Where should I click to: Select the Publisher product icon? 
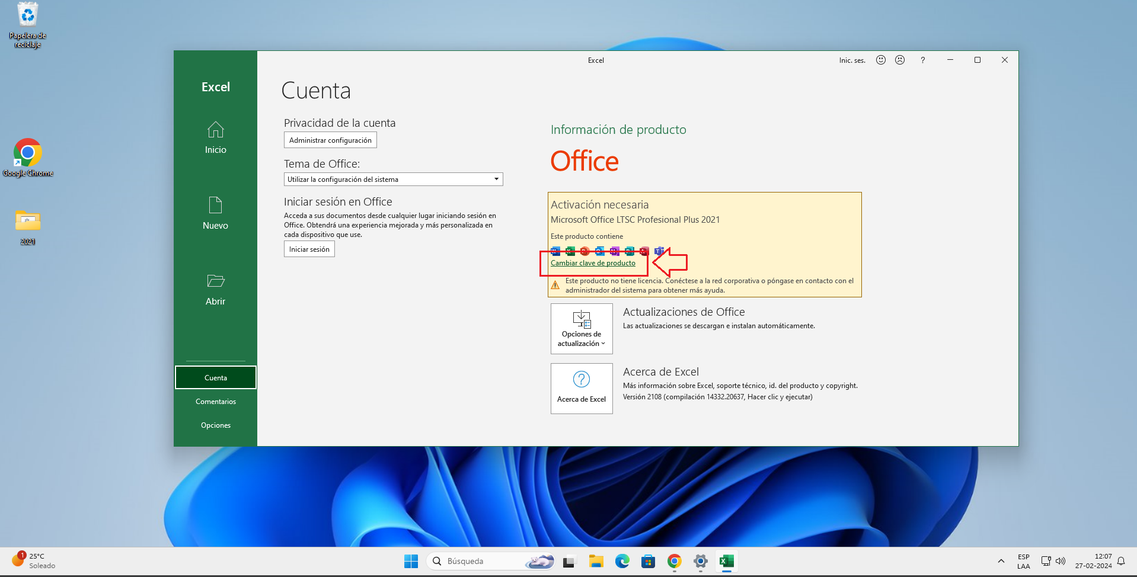pyautogui.click(x=629, y=251)
